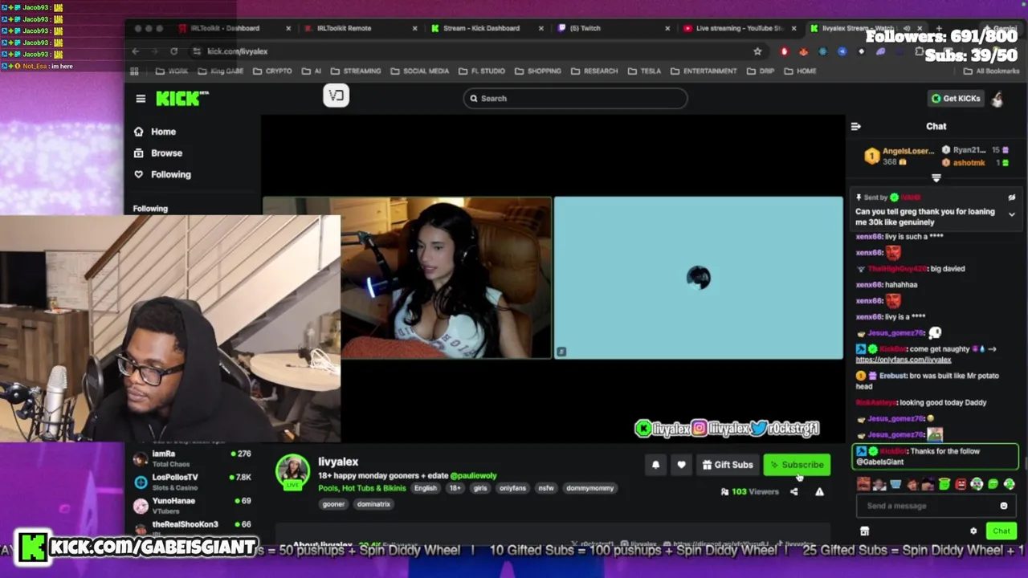The image size is (1028, 578).
Task: Click the green Chat send button
Action: pyautogui.click(x=1001, y=531)
